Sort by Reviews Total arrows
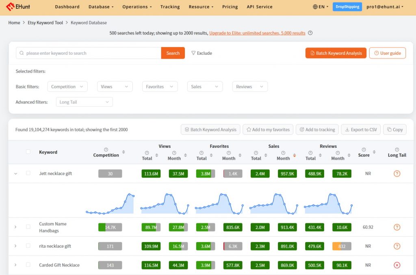This screenshot has width=416, height=275. [320, 155]
